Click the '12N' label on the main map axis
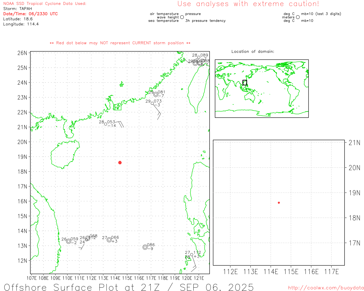This screenshot has width=364, height=291. click(x=22, y=261)
